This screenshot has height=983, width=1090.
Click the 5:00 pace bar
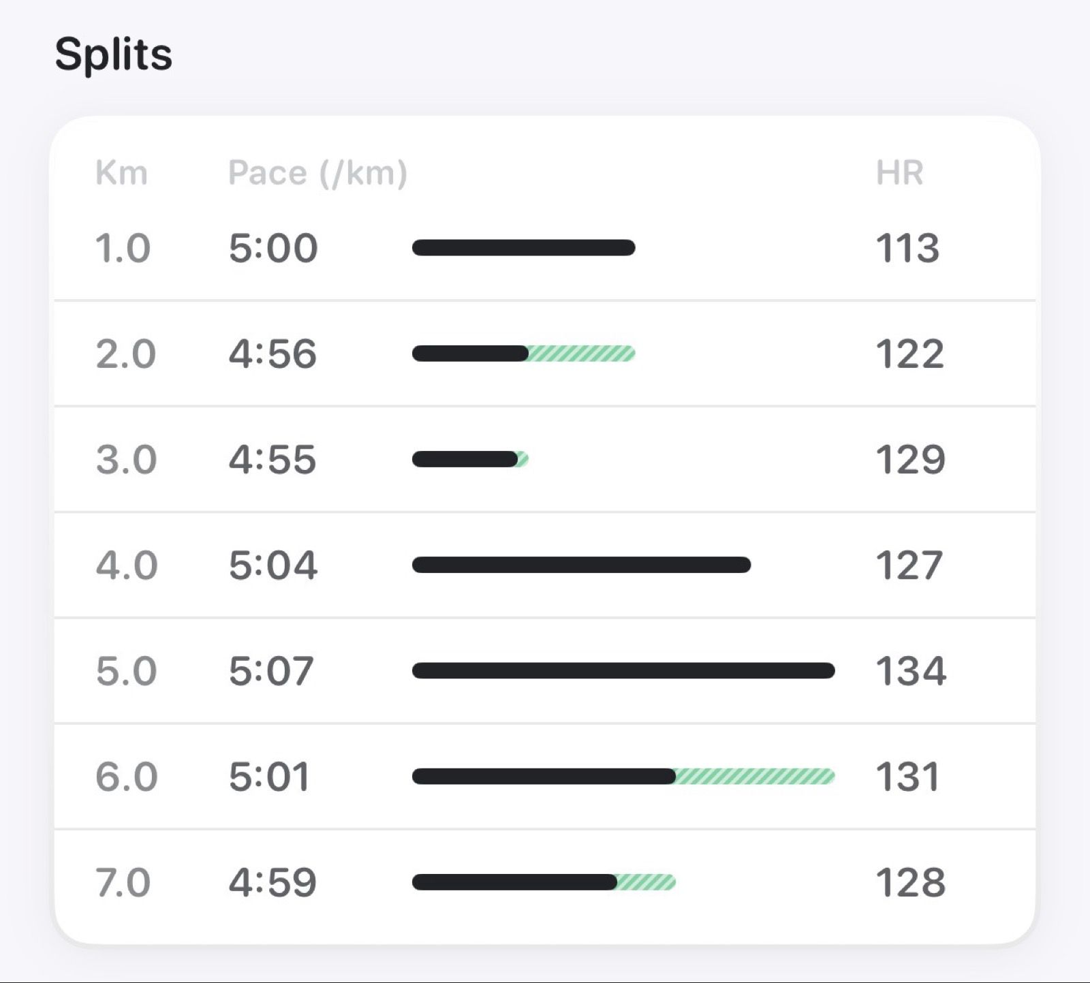click(523, 247)
